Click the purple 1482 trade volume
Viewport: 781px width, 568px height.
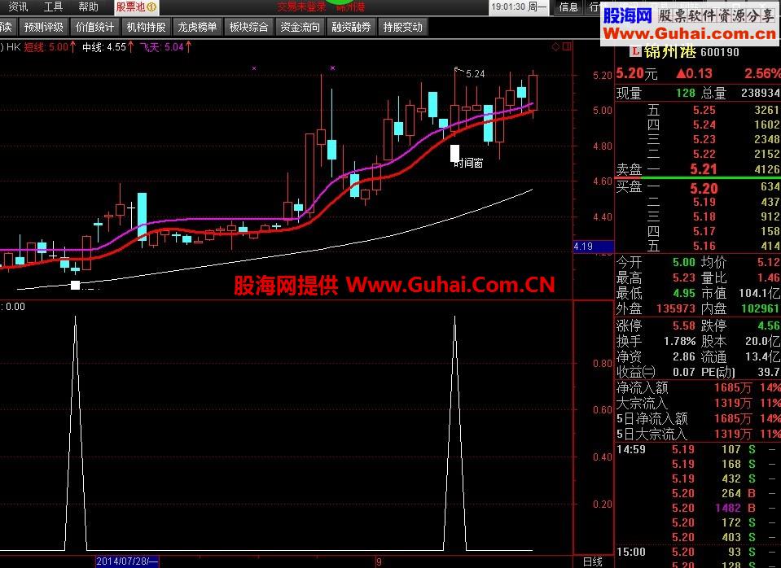click(728, 509)
